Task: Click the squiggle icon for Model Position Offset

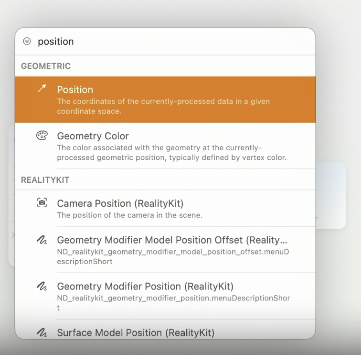Action: click(42, 240)
